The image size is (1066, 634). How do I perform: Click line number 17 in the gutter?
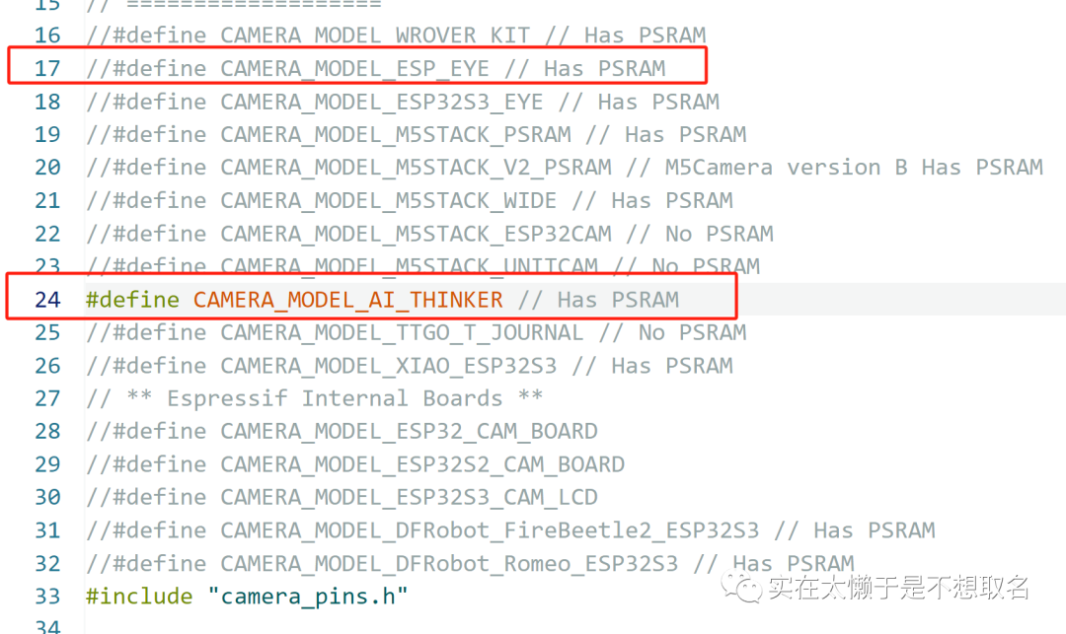point(47,68)
